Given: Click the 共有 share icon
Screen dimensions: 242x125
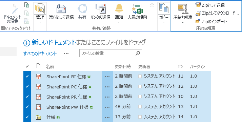Looking at the screenshot, I should 82,8.
